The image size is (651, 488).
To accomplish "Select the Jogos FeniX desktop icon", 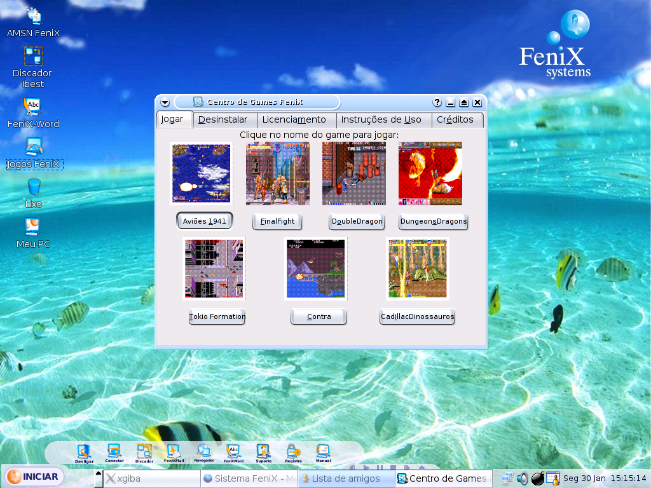I will tap(34, 154).
